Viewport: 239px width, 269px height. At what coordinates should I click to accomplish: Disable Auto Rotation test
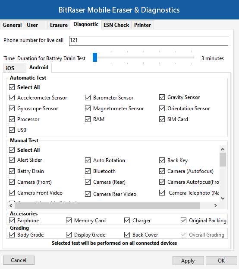tap(88, 160)
